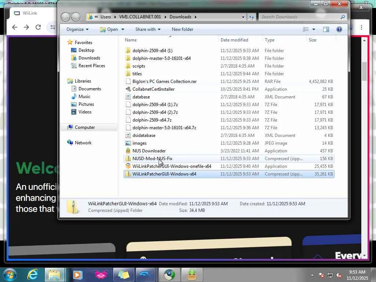This screenshot has height=282, width=376.
Task: Click the Action Center flag tray icon
Action: coord(321,275)
